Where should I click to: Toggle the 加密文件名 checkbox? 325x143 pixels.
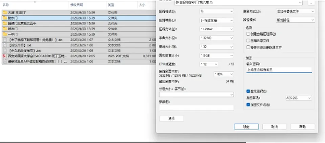click(248, 105)
